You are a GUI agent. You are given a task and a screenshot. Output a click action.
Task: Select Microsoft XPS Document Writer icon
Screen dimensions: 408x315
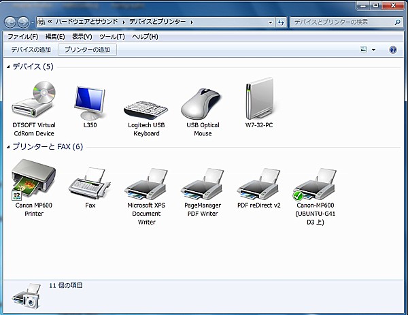[146, 184]
